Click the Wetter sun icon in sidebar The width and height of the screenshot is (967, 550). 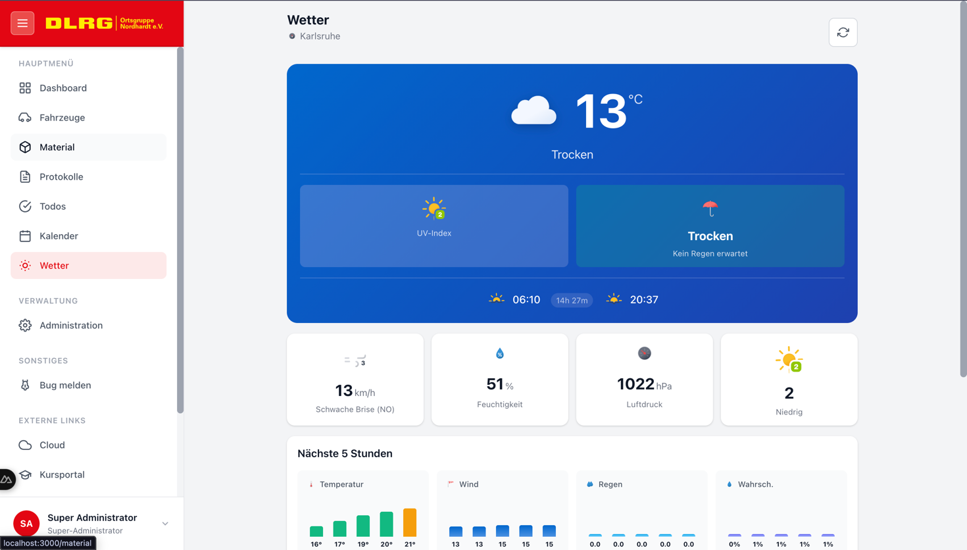click(25, 266)
